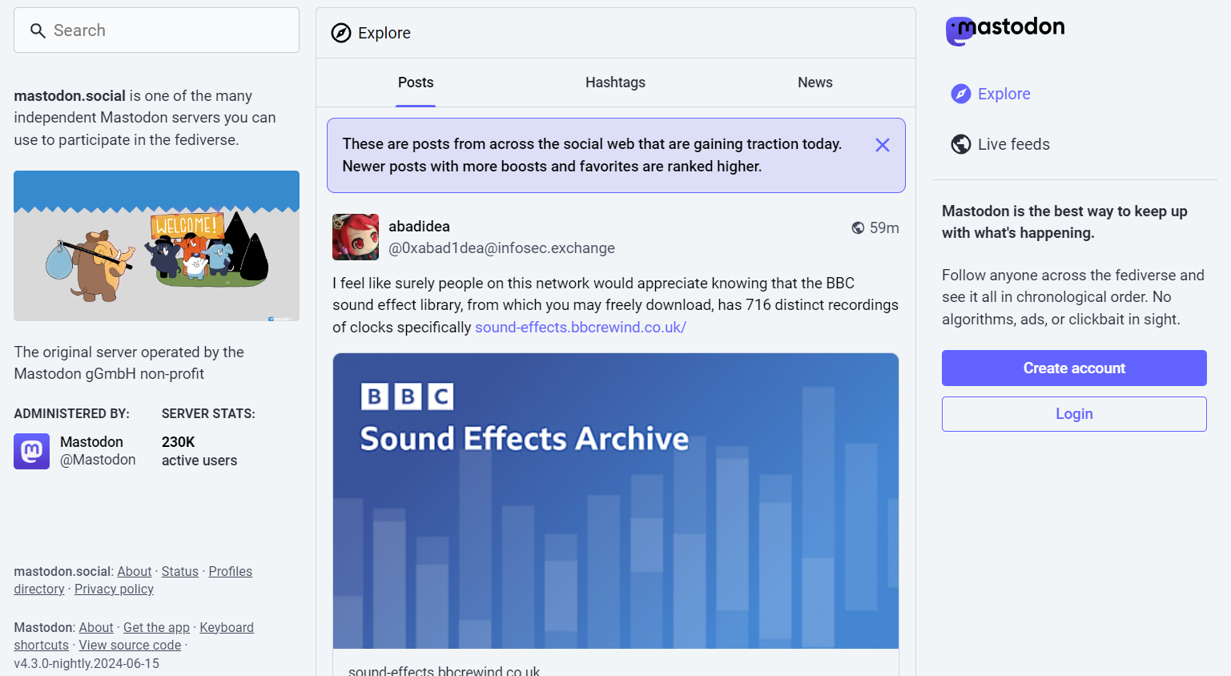This screenshot has width=1231, height=676.
Task: Click the @Mastodon admin handle
Action: [x=98, y=460]
